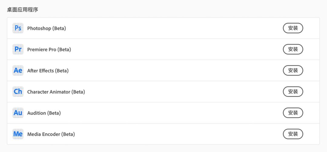Click the Audition (Beta) Au icon
327x152 pixels.
(18, 113)
